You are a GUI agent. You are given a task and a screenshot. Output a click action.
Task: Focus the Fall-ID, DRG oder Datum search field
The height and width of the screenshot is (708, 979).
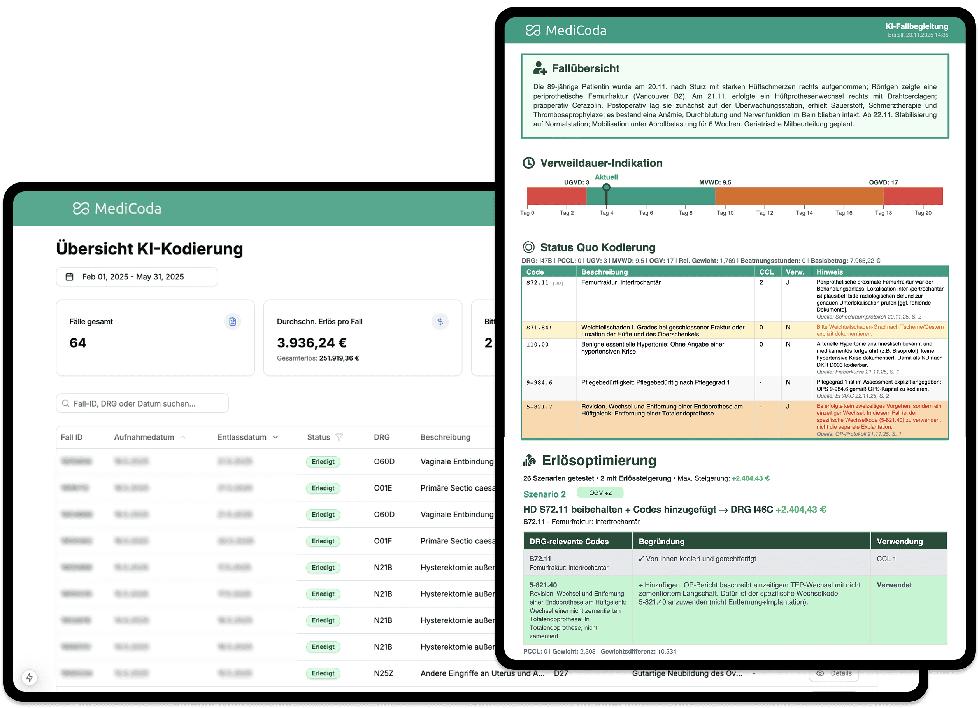[142, 404]
